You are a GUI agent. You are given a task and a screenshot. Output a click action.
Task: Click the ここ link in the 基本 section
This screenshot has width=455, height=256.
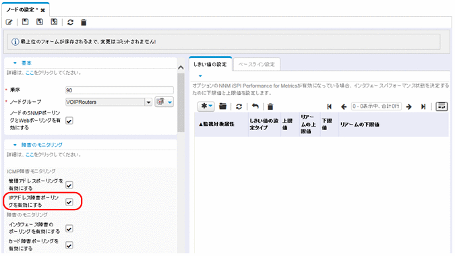tap(30, 73)
